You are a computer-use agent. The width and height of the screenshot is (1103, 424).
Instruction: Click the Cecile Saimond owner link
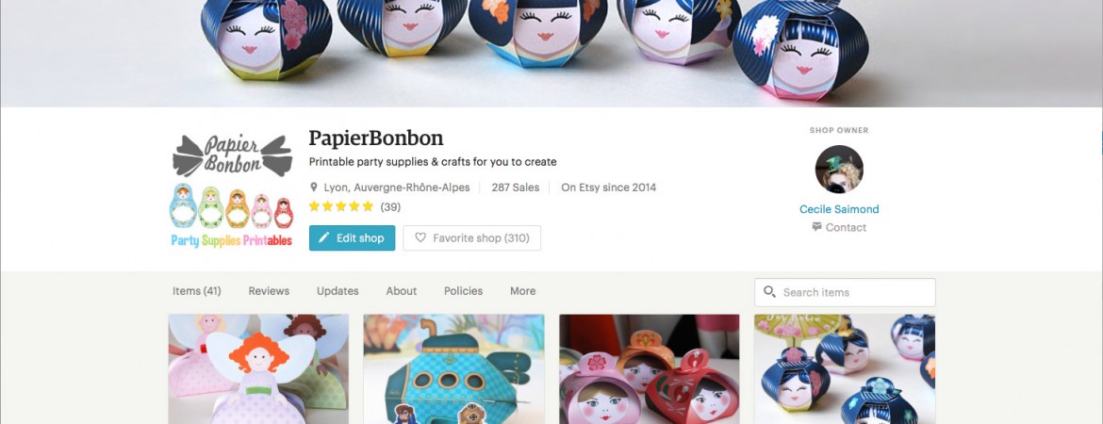point(839,209)
